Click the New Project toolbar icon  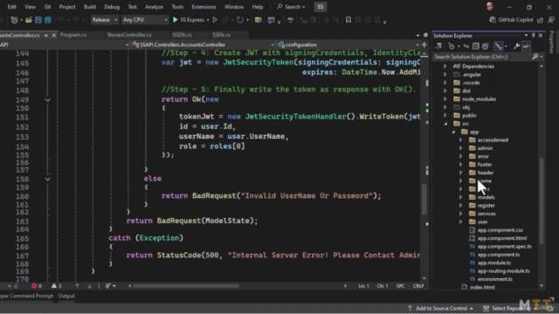point(15,20)
